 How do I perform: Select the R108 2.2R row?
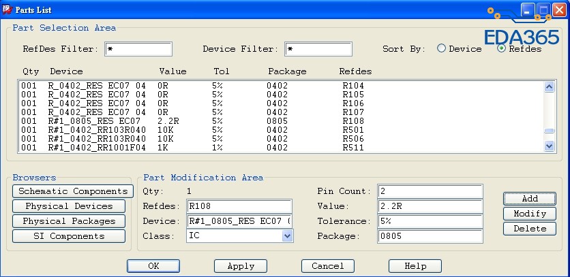pos(281,121)
